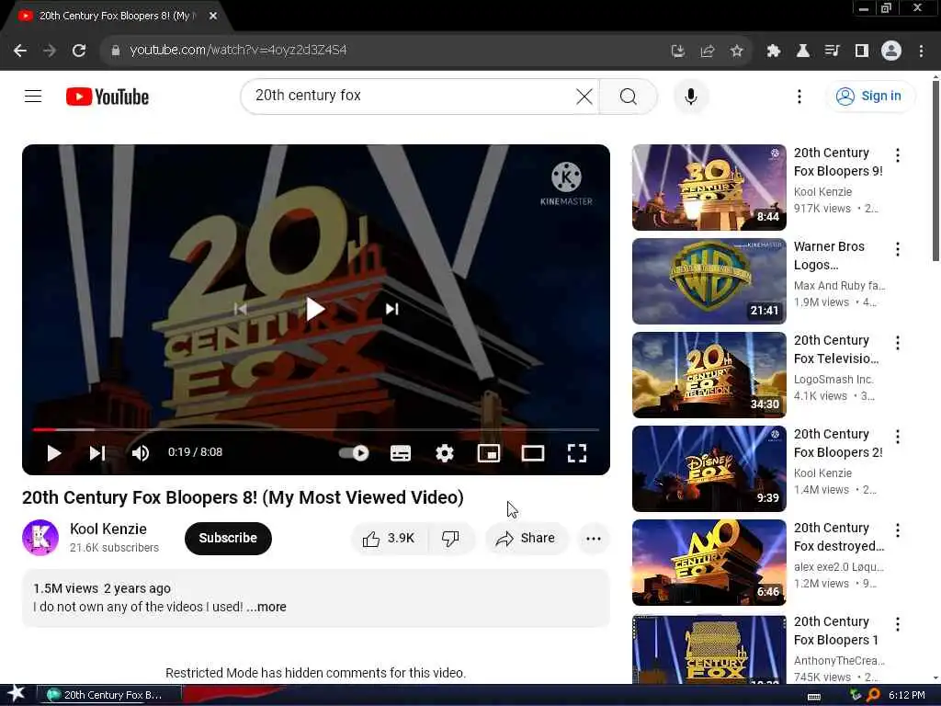Viewport: 941px width, 706px height.
Task: Click the taskbar clock 6:12 PM
Action: pyautogui.click(x=906, y=695)
